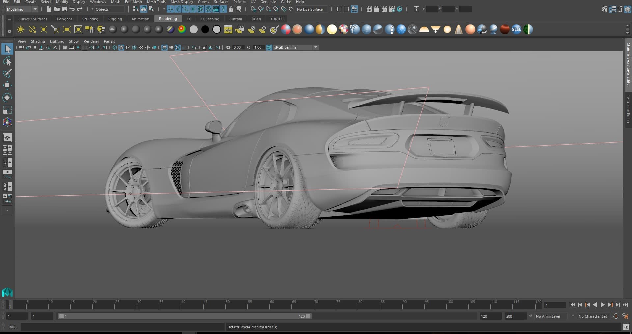
Task: Click the time range slider bar
Action: [x=184, y=316]
